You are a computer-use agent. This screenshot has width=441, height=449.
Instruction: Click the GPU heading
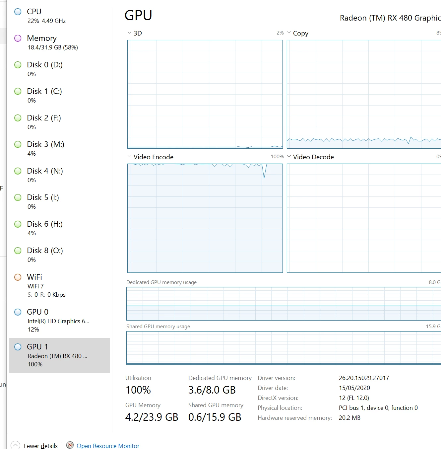pos(138,15)
